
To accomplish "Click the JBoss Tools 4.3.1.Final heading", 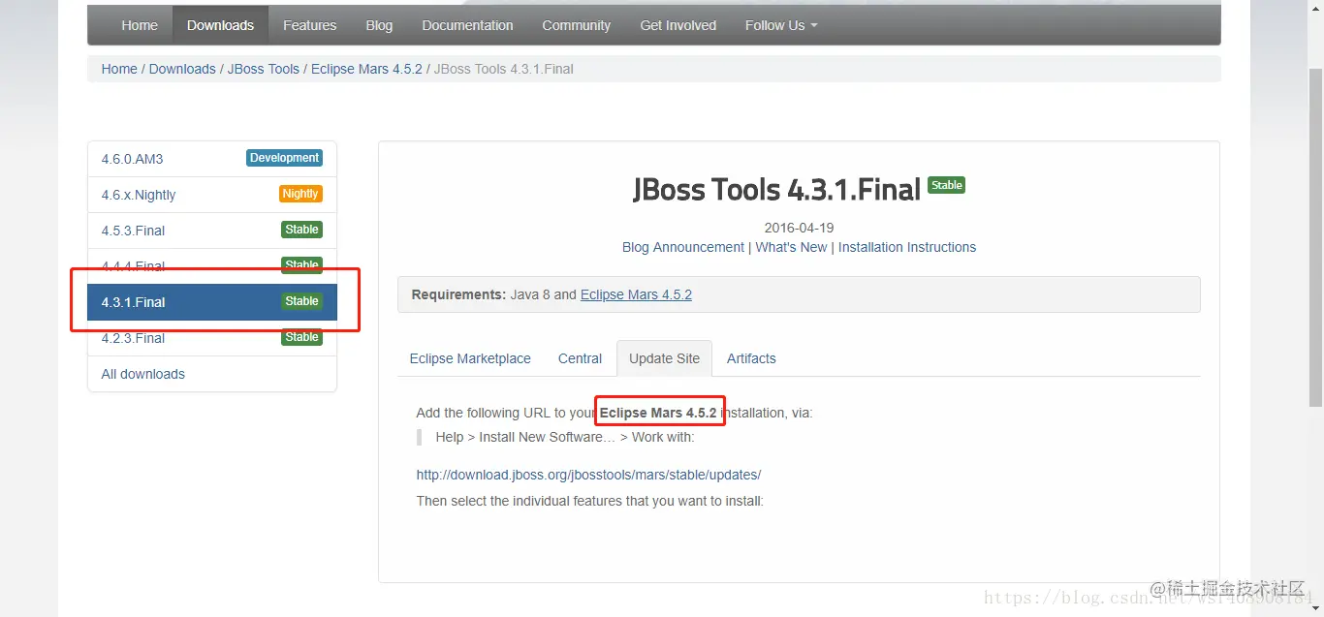I will [776, 189].
